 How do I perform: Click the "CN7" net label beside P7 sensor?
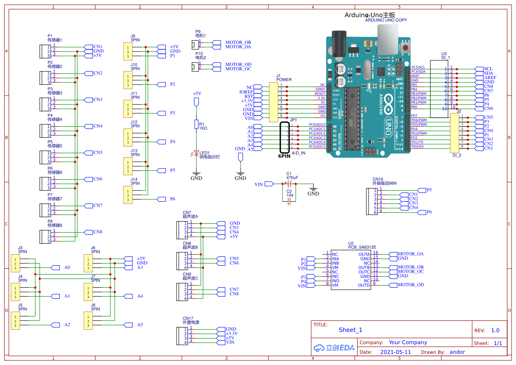(x=98, y=205)
